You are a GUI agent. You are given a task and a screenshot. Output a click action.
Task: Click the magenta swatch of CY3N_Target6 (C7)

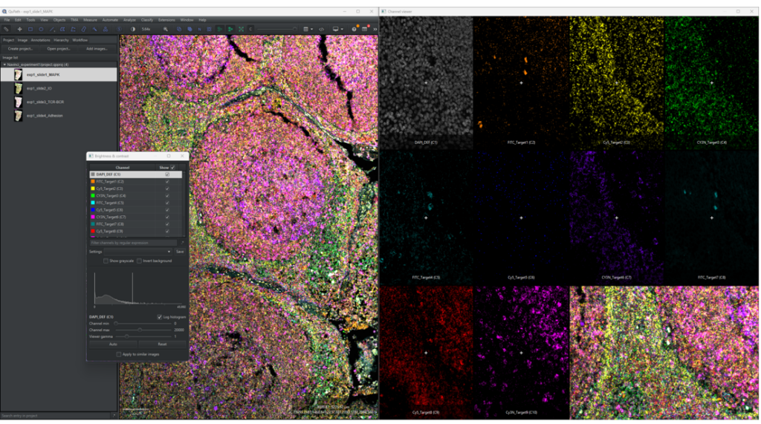tap(93, 217)
